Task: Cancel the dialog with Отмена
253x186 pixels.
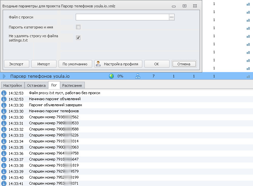Action: 184,64
